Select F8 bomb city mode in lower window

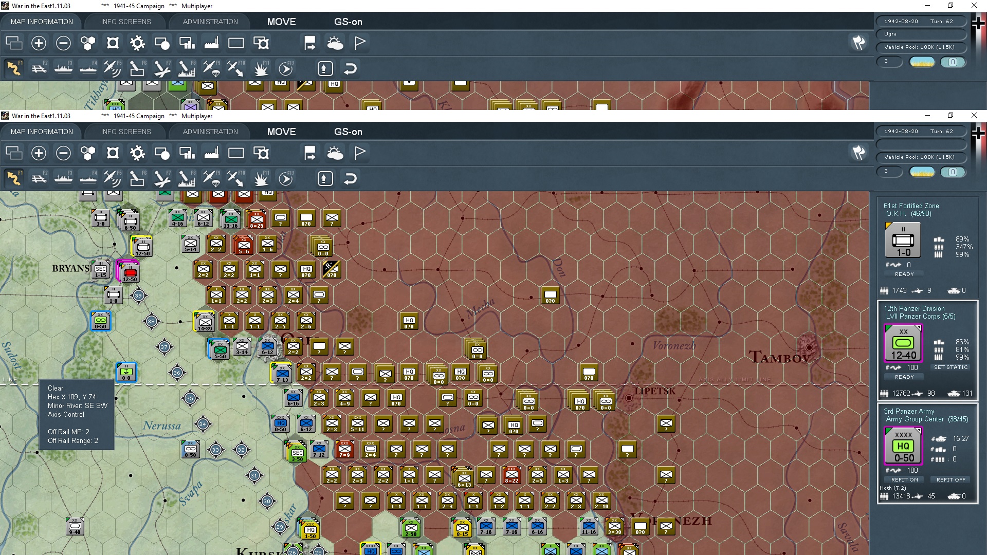[187, 179]
